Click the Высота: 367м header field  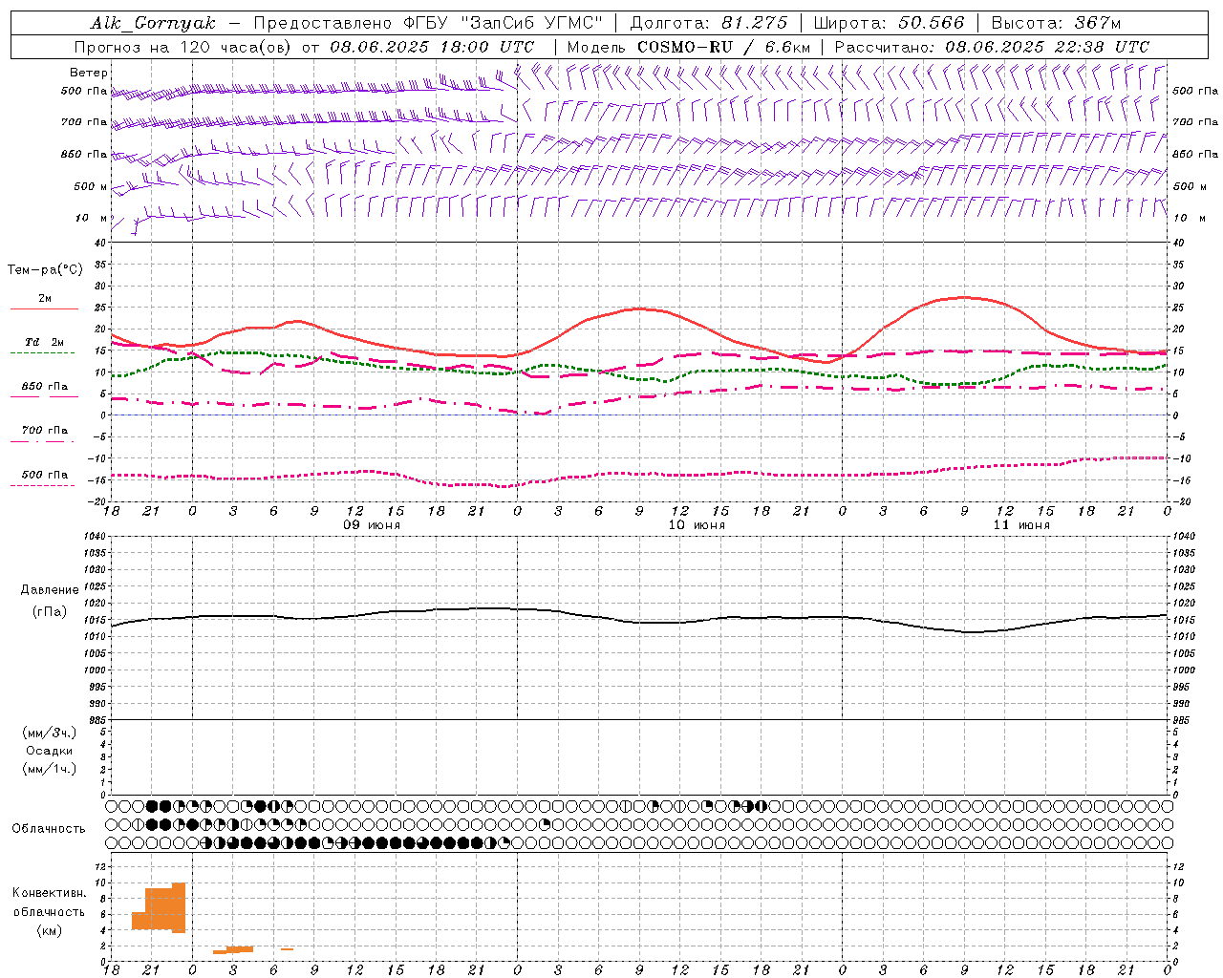pos(1056,23)
